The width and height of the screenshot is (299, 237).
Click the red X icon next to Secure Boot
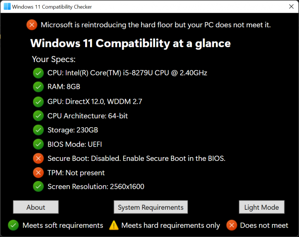click(38, 158)
